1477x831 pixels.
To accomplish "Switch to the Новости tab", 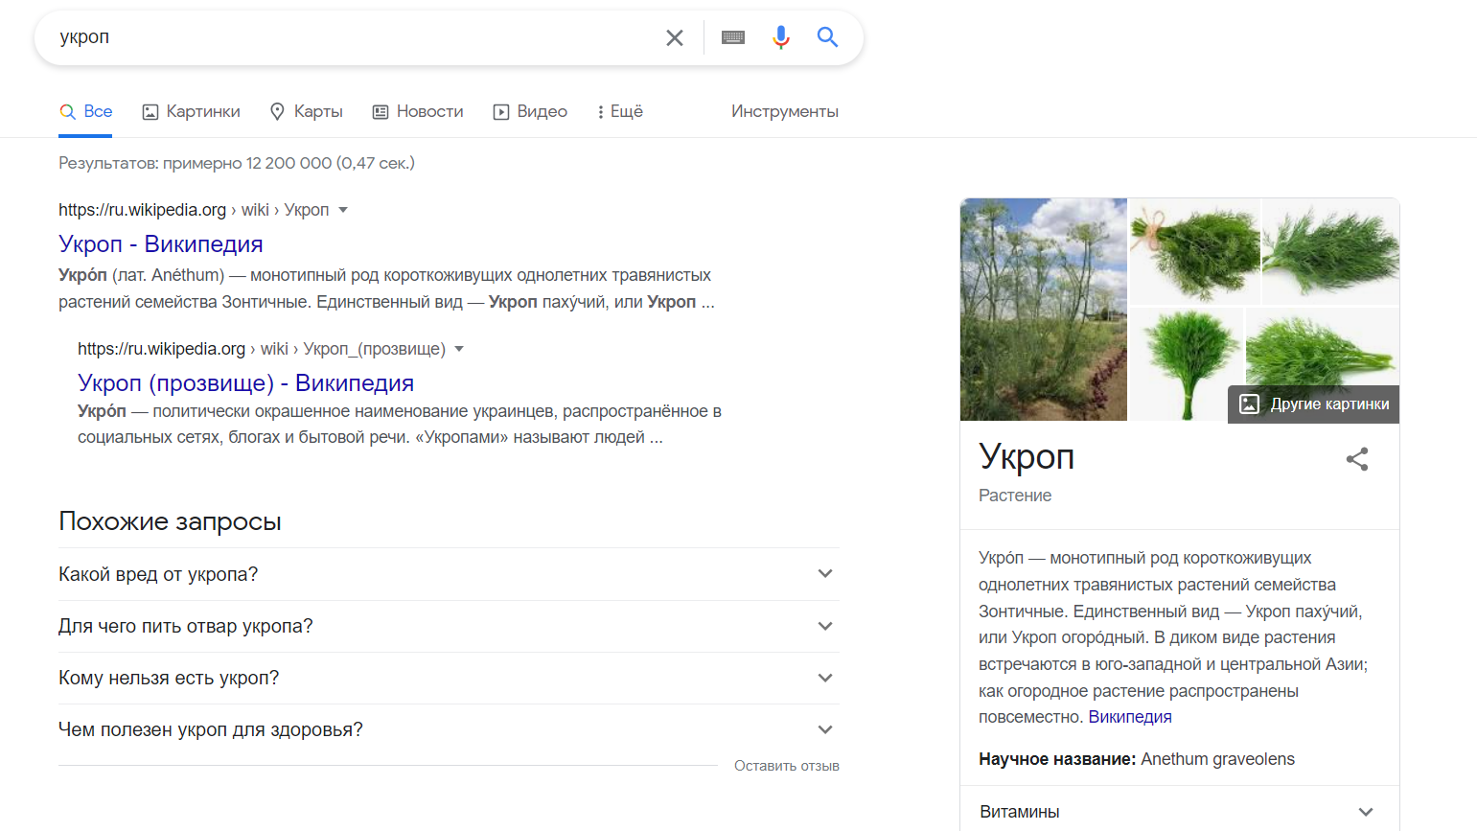I will (418, 112).
